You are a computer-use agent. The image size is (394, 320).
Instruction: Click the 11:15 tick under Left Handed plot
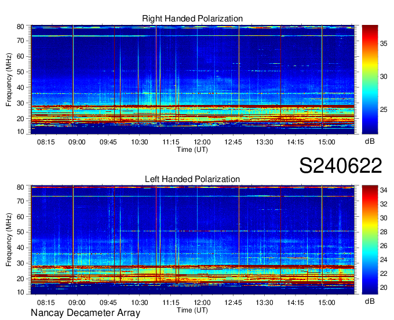[x=170, y=303]
